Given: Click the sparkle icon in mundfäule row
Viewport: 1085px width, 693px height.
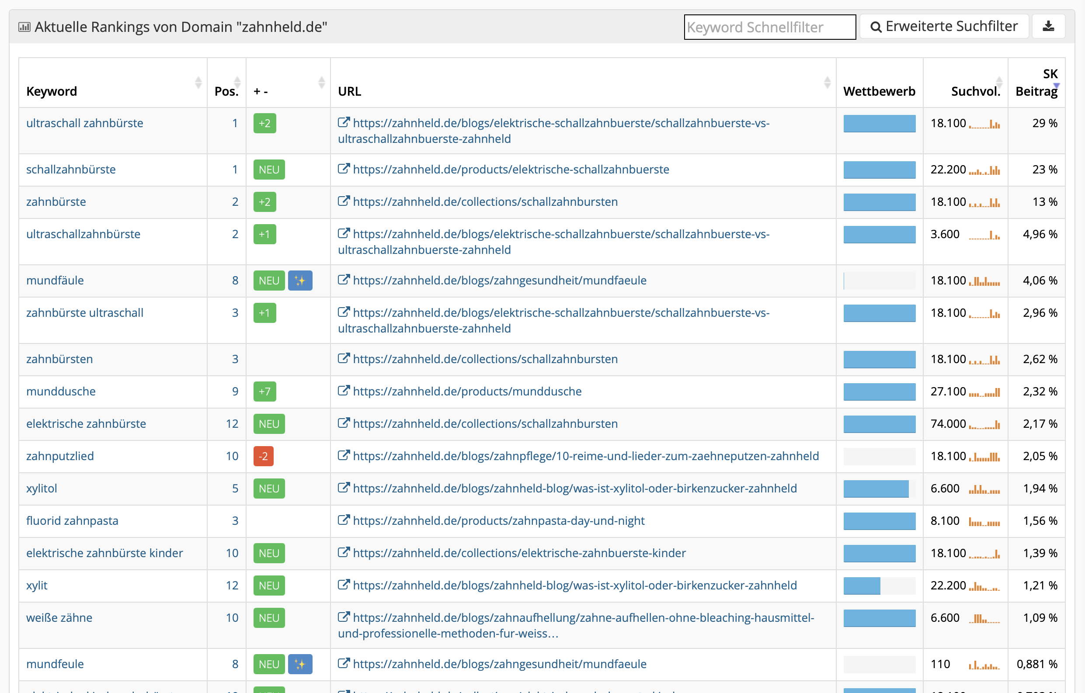Looking at the screenshot, I should [300, 281].
